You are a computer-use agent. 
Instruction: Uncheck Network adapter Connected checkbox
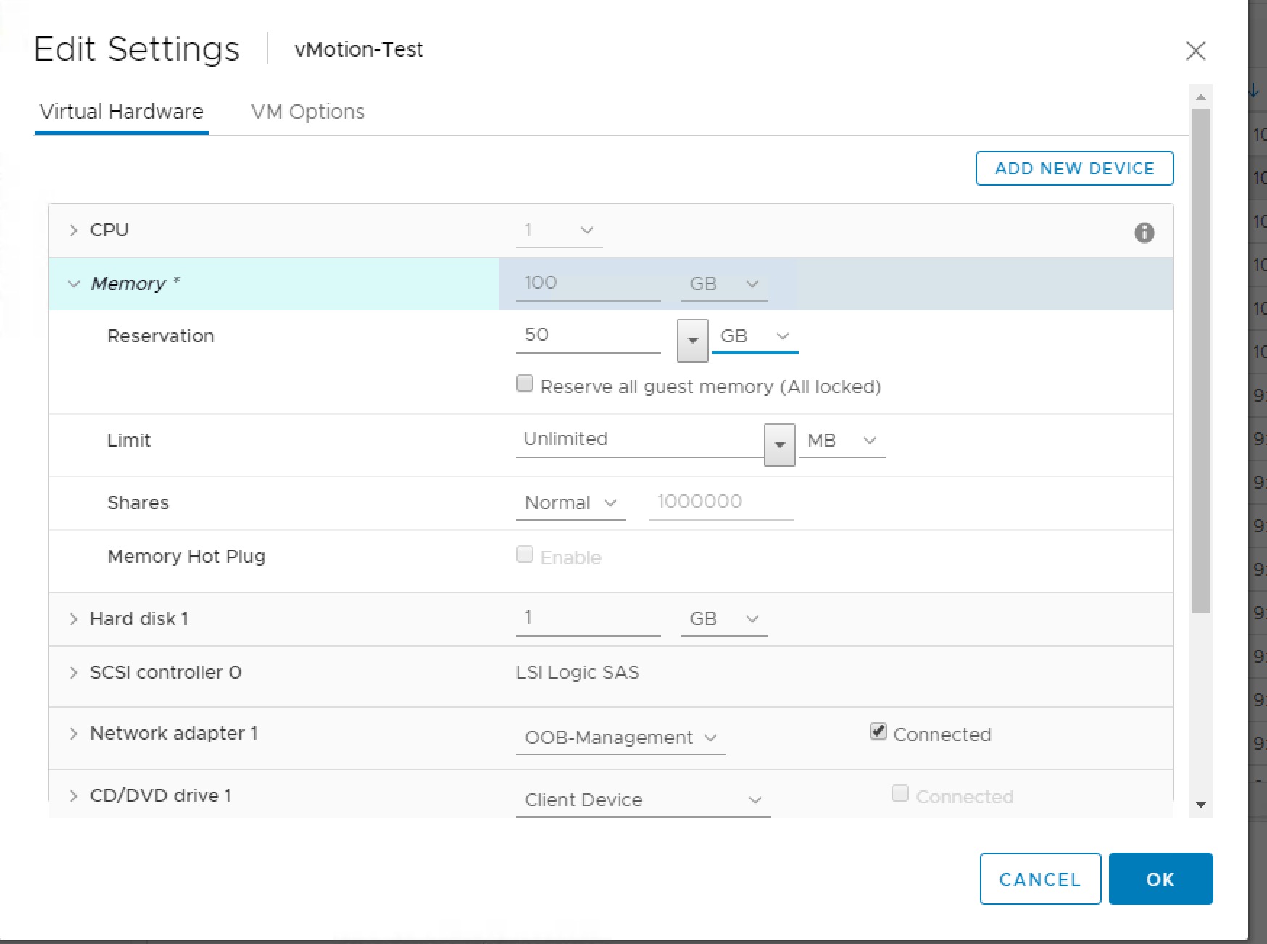878,732
